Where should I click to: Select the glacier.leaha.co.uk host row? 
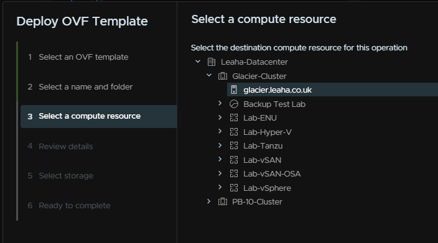pyautogui.click(x=332, y=90)
